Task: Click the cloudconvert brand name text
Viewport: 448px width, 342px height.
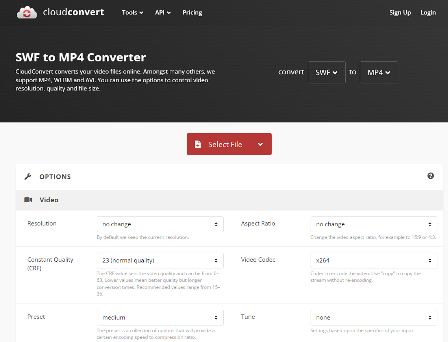Action: [74, 12]
